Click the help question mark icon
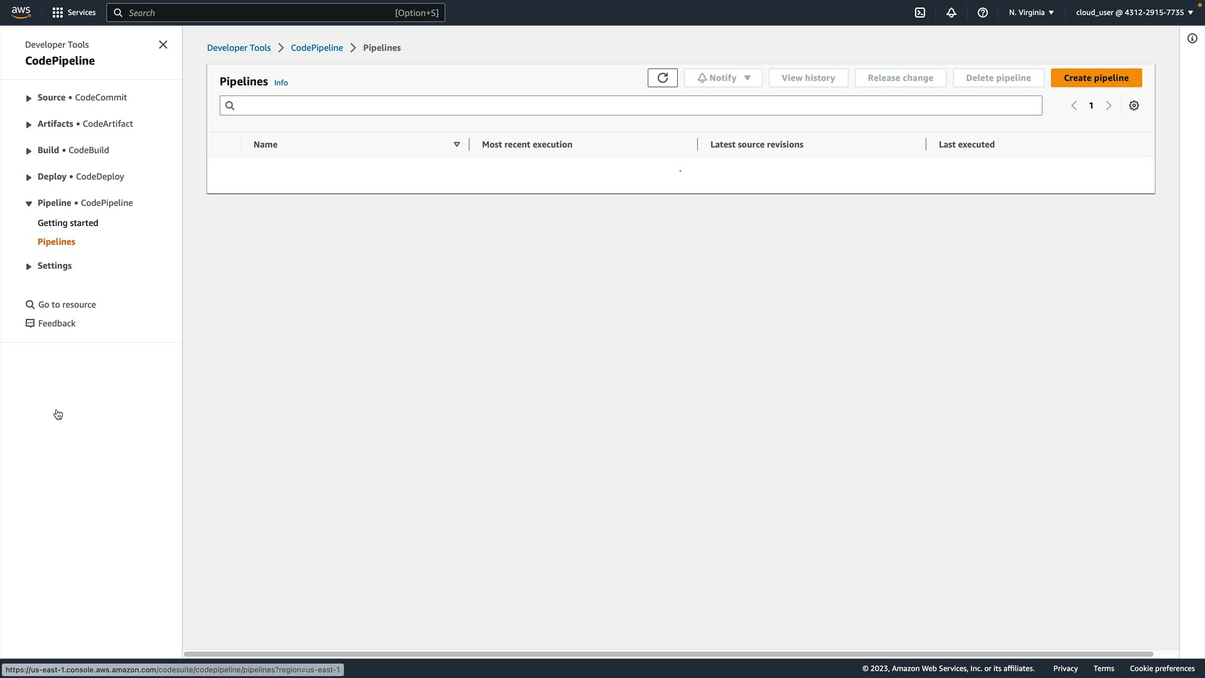 pyautogui.click(x=983, y=13)
